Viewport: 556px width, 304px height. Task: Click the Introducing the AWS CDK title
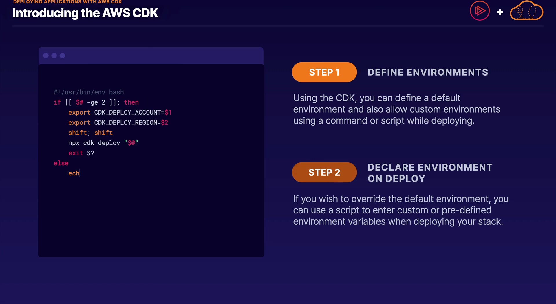85,13
